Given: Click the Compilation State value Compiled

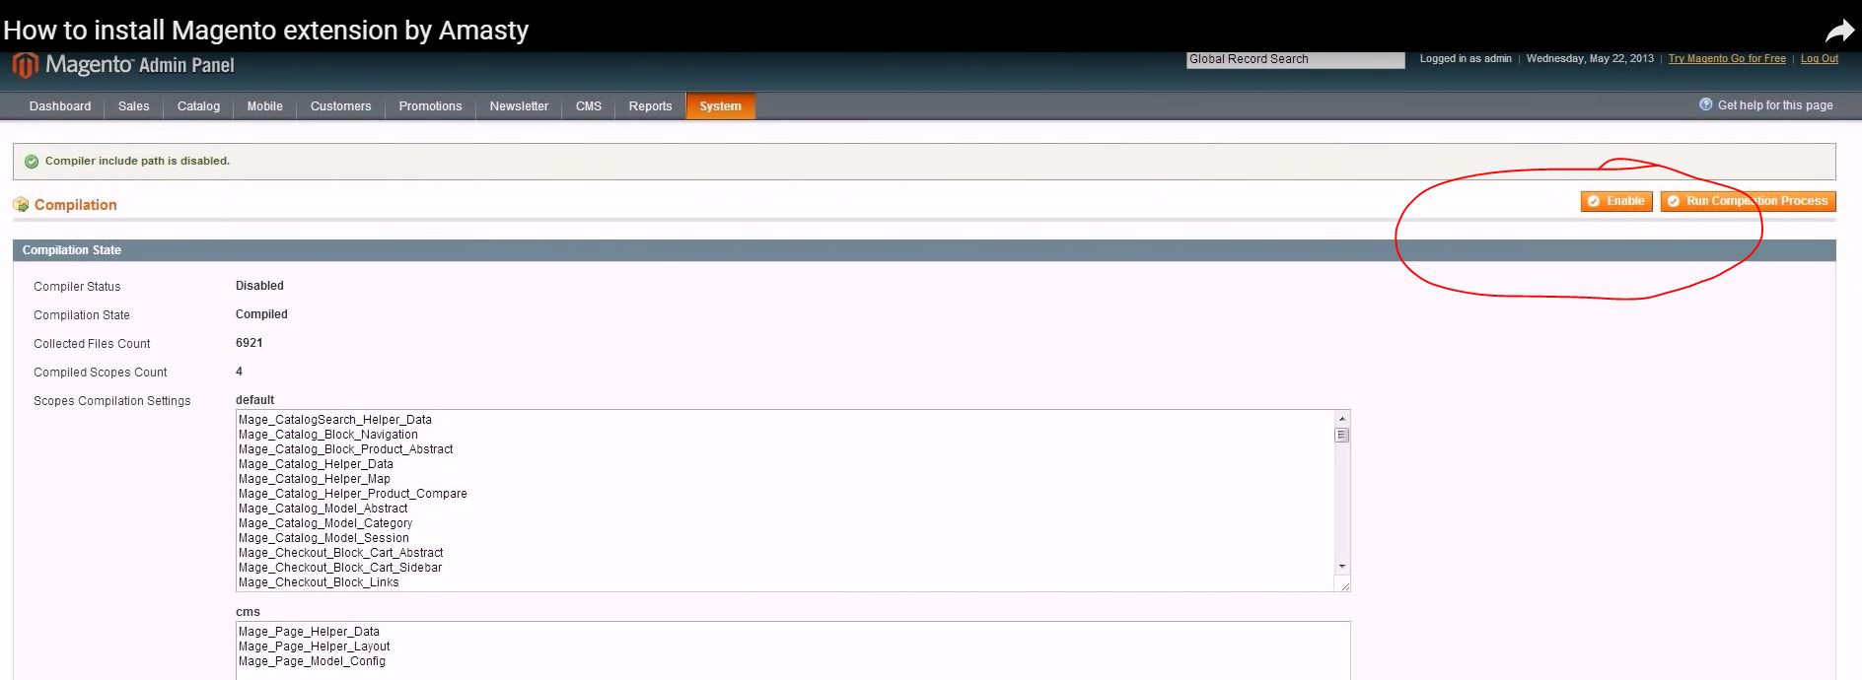Looking at the screenshot, I should coord(261,314).
